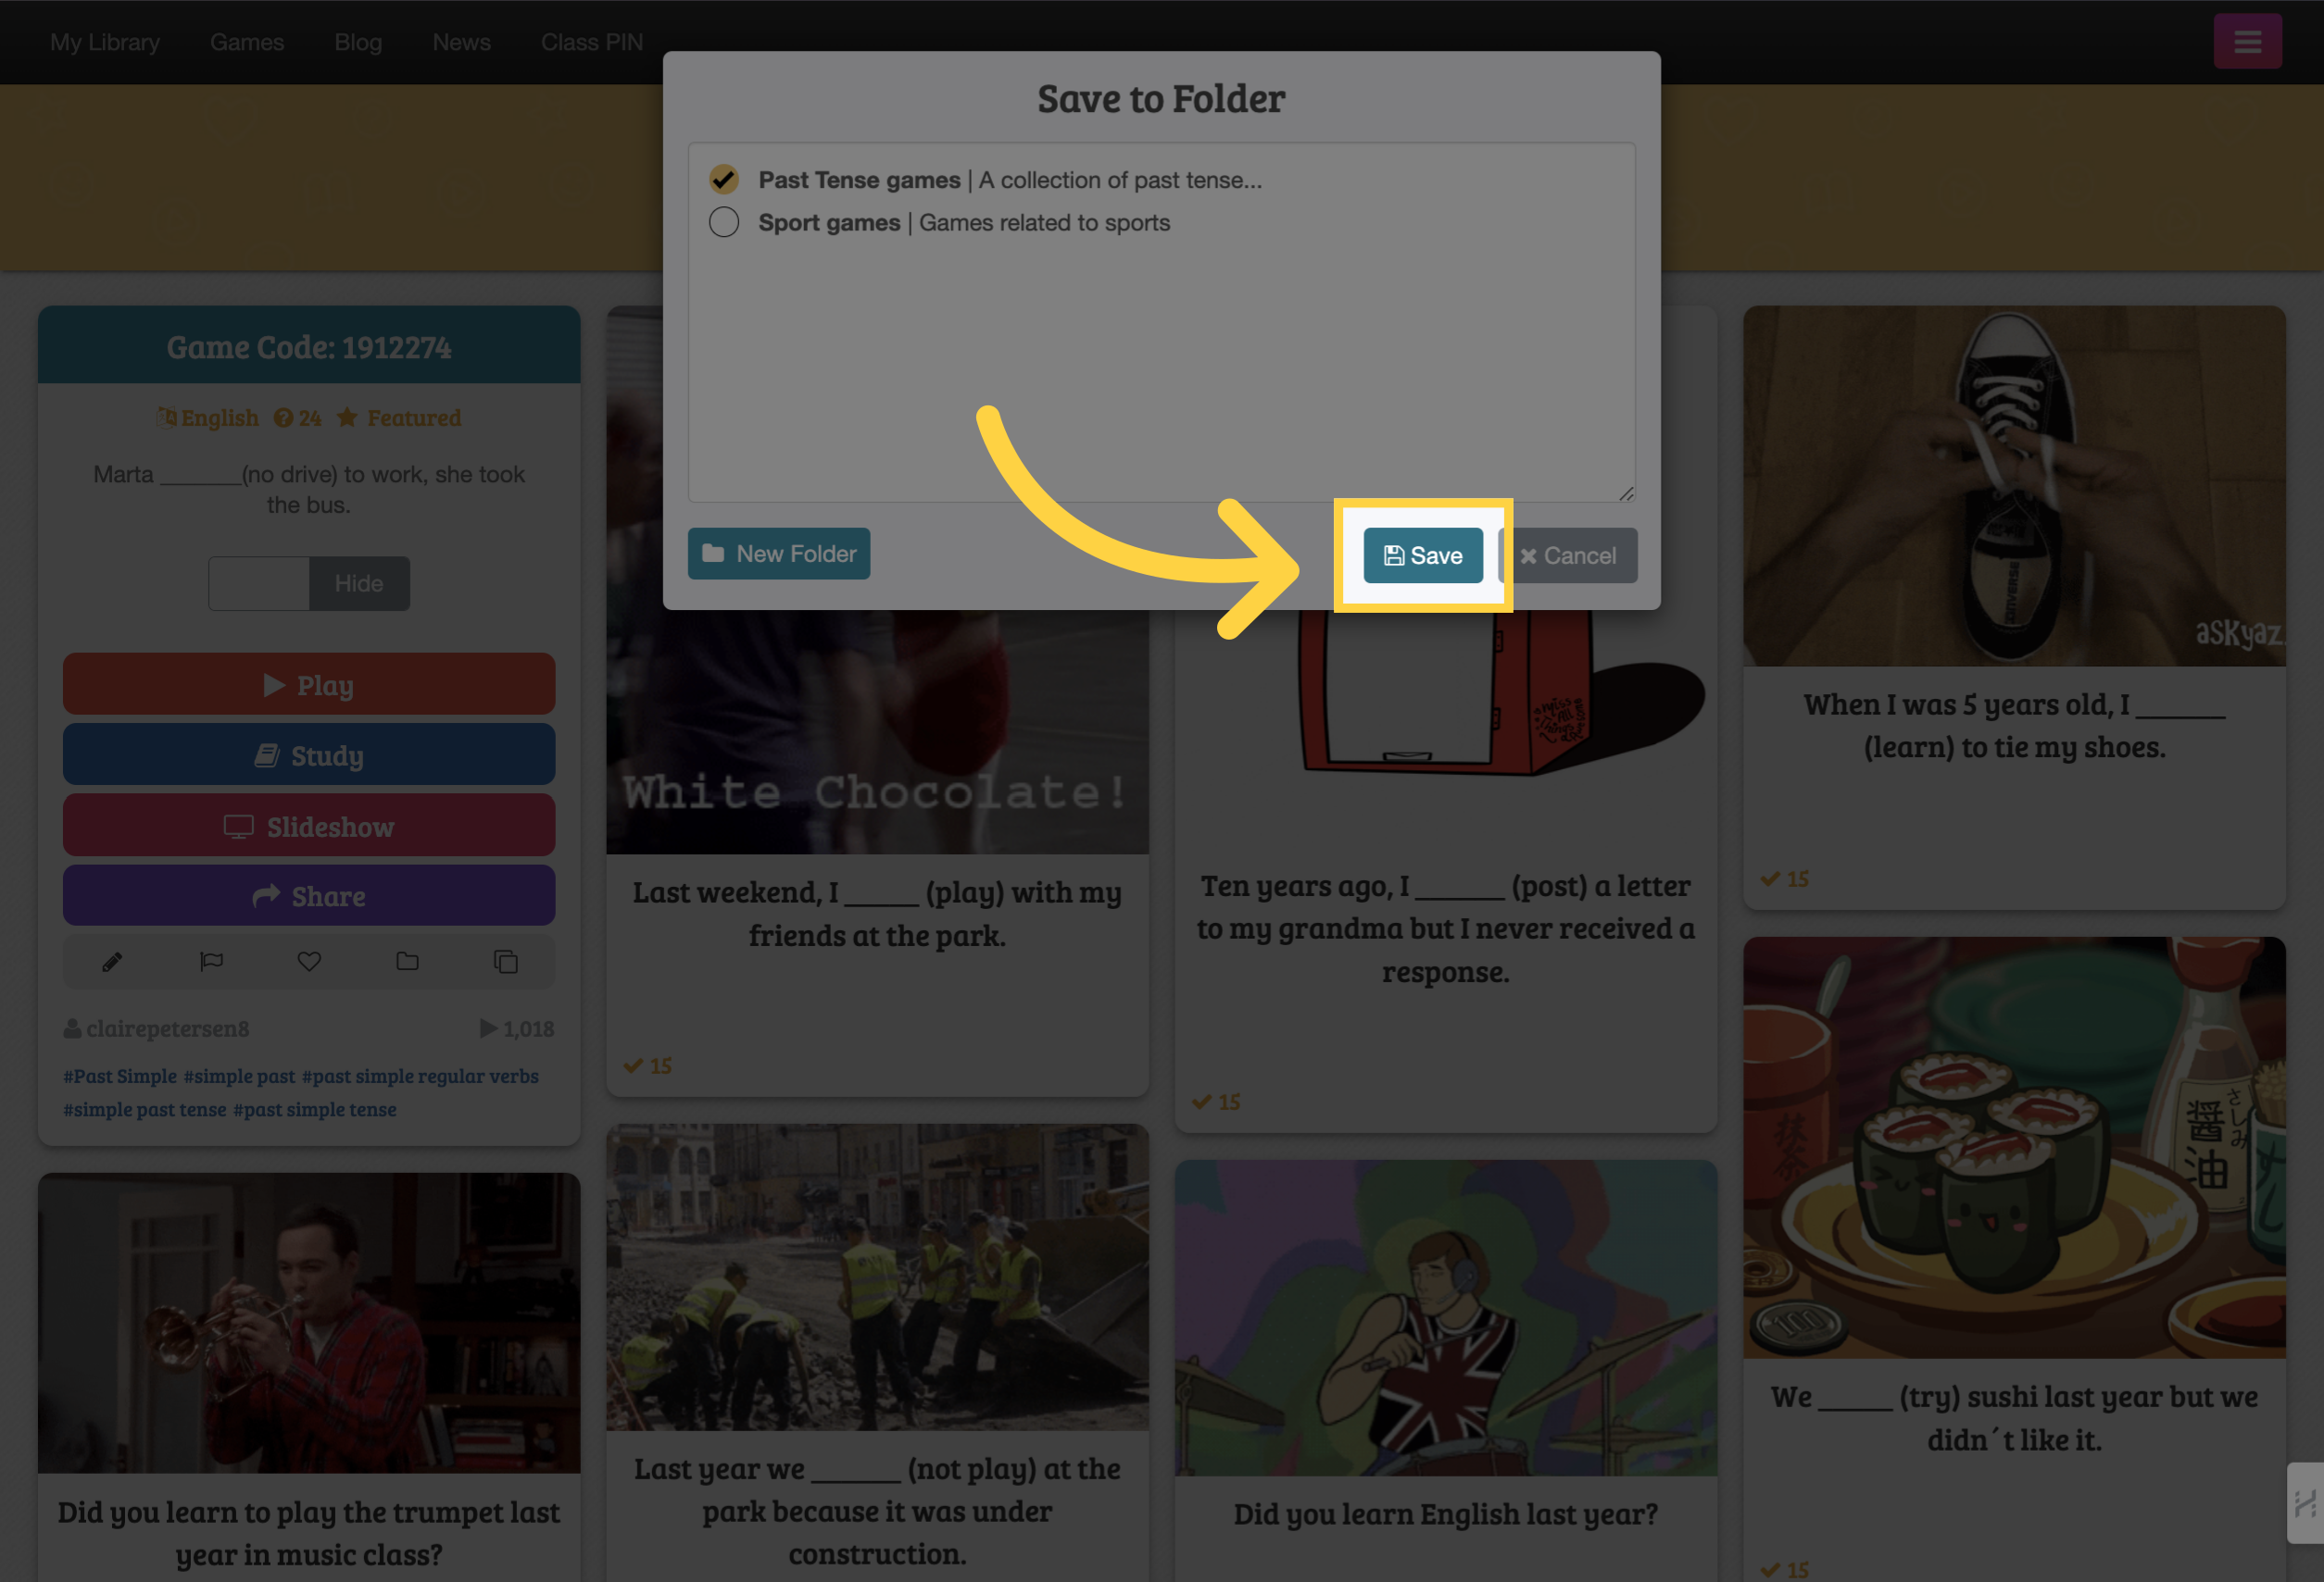Viewport: 2324px width, 1582px height.
Task: Create a New Folder
Action: point(778,553)
